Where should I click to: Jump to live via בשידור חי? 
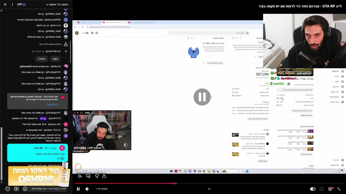click(x=102, y=189)
